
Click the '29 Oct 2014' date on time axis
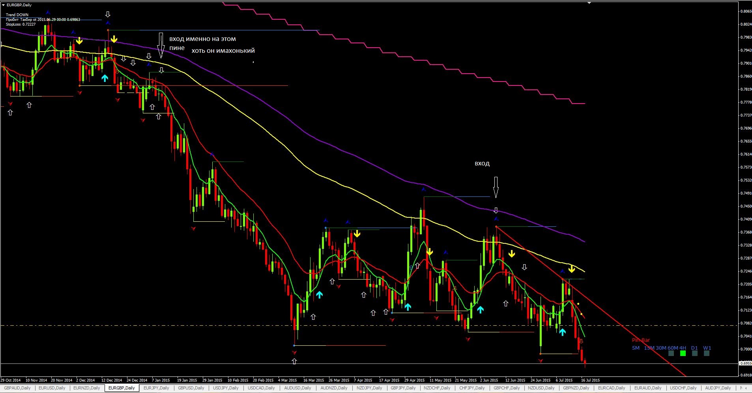click(x=11, y=380)
